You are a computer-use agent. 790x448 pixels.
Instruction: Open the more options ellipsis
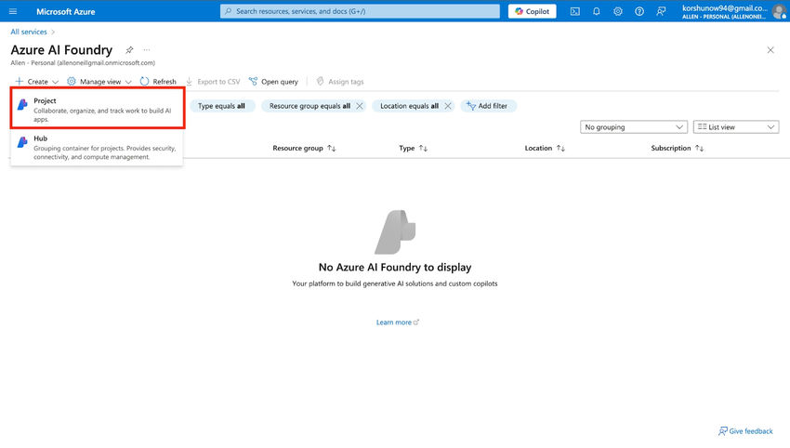coord(147,50)
